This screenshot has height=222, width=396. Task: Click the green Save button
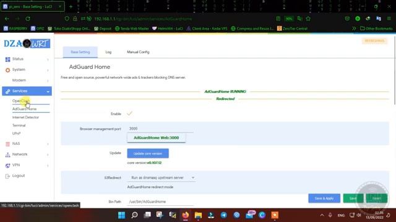pos(353,199)
